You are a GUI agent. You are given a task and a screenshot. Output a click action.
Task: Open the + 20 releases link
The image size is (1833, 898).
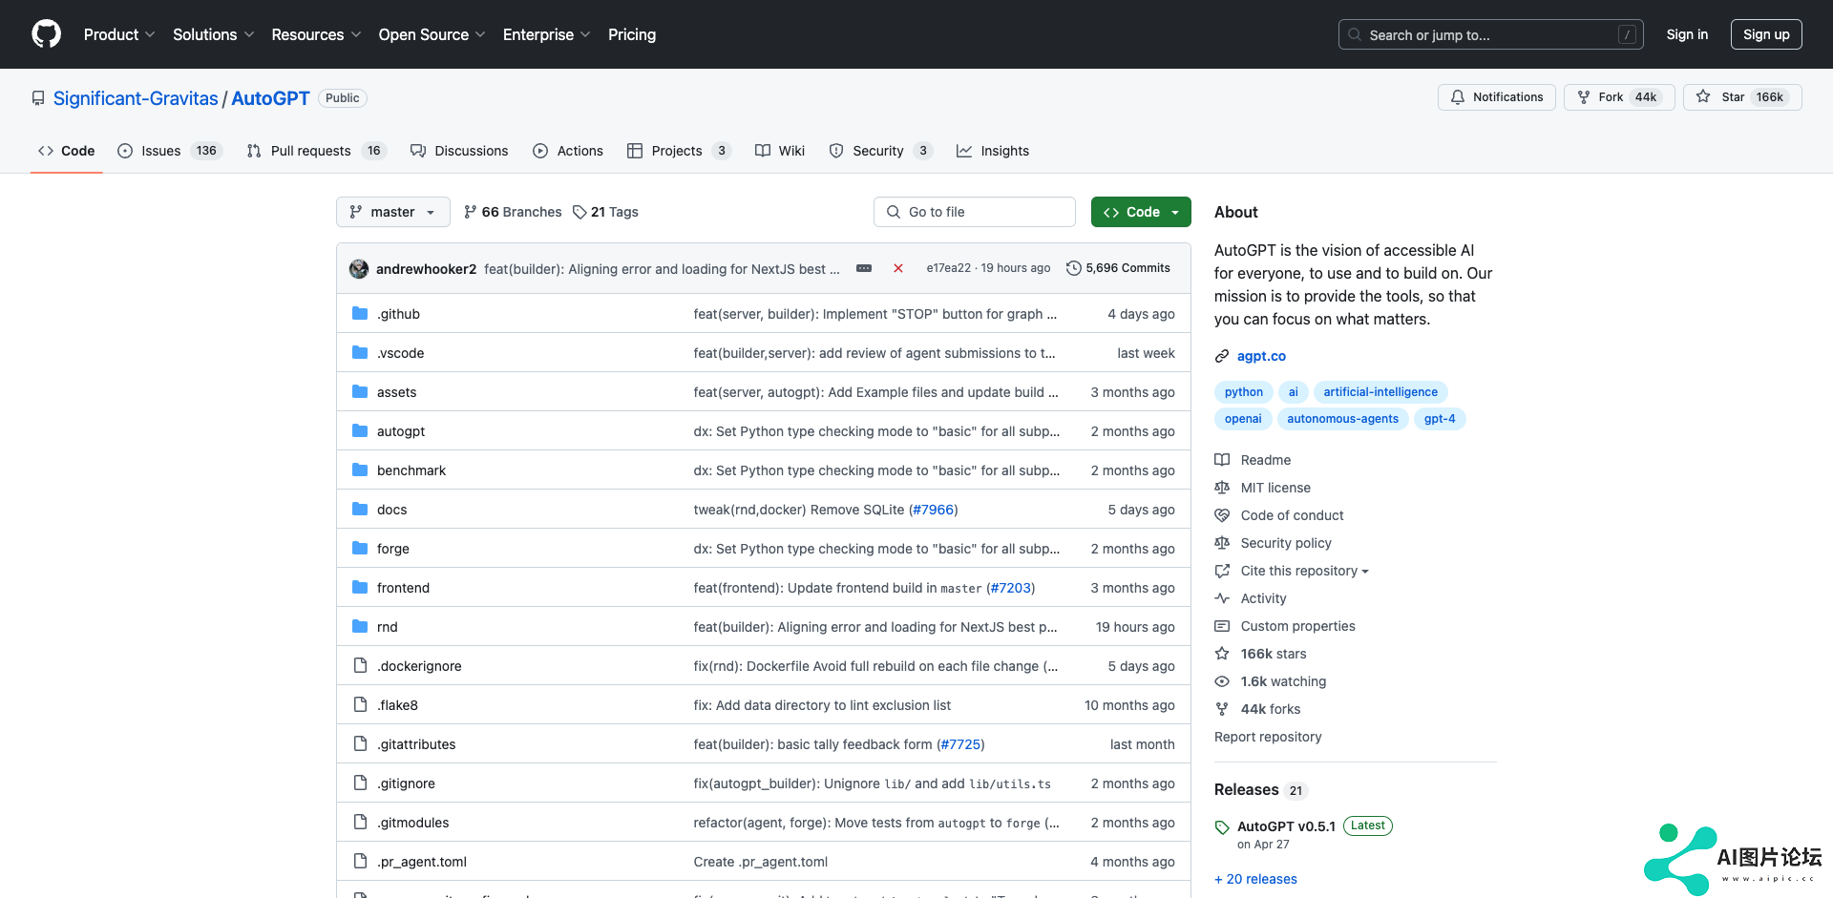coord(1255,879)
